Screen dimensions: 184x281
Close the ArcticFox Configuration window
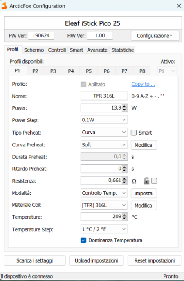[x=179, y=6]
